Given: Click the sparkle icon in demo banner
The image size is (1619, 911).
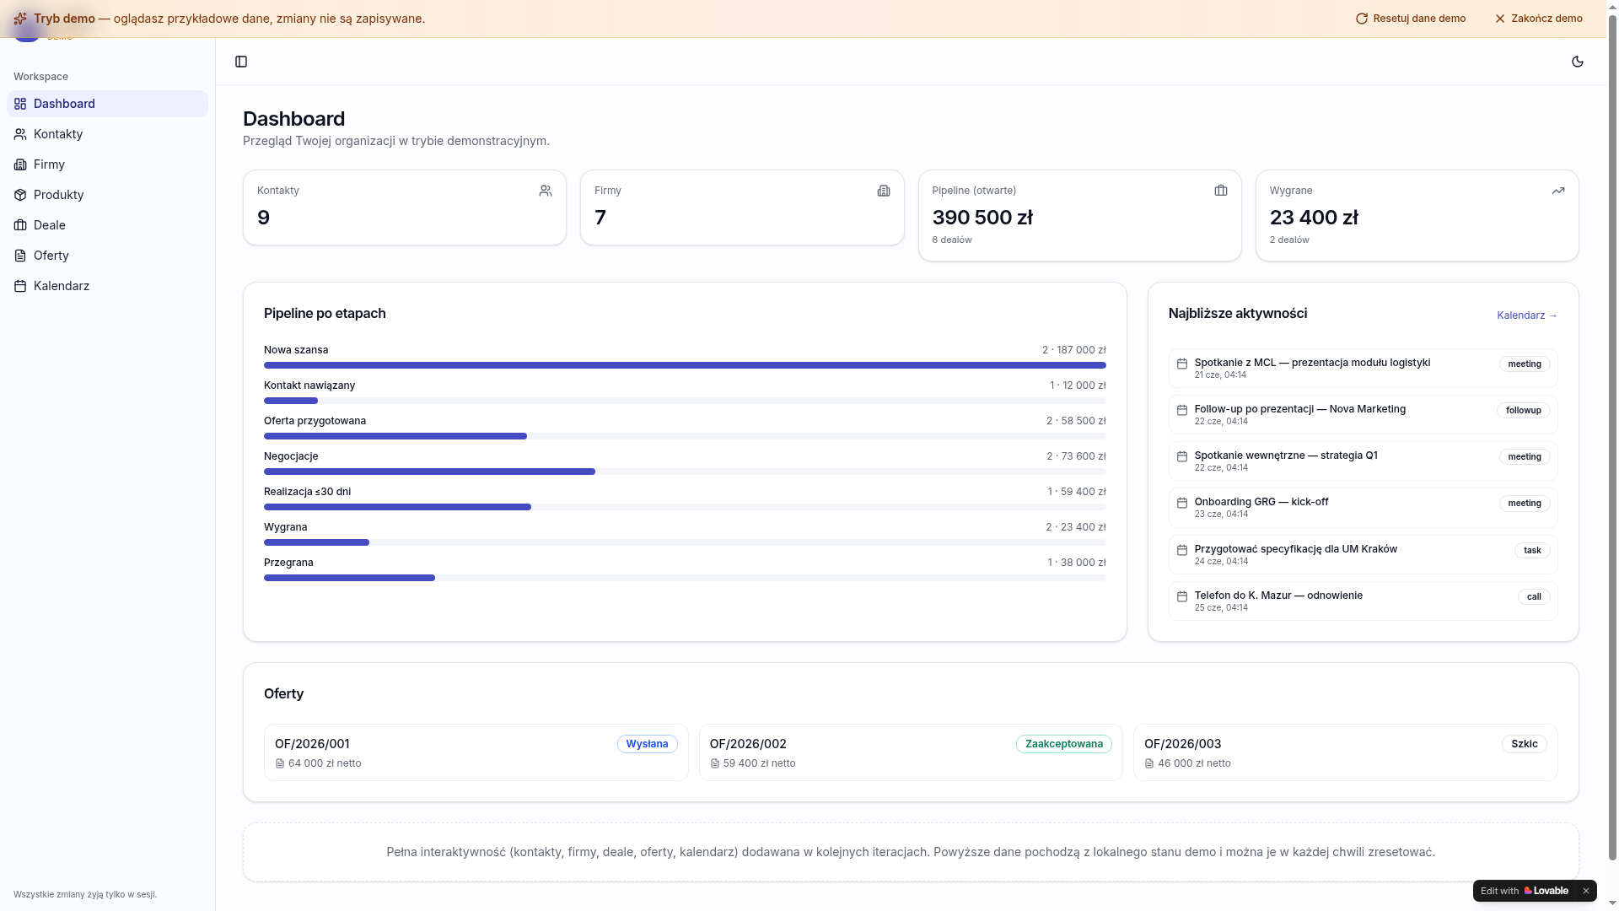Looking at the screenshot, I should point(20,19).
